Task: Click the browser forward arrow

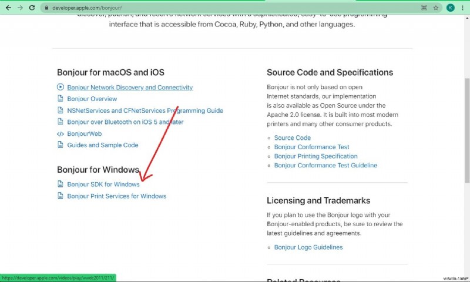Action: 20,8
